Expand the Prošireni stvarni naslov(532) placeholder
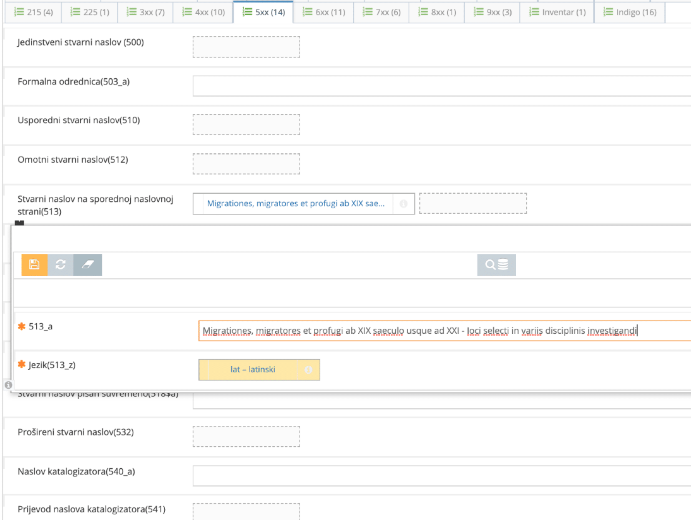 point(246,436)
